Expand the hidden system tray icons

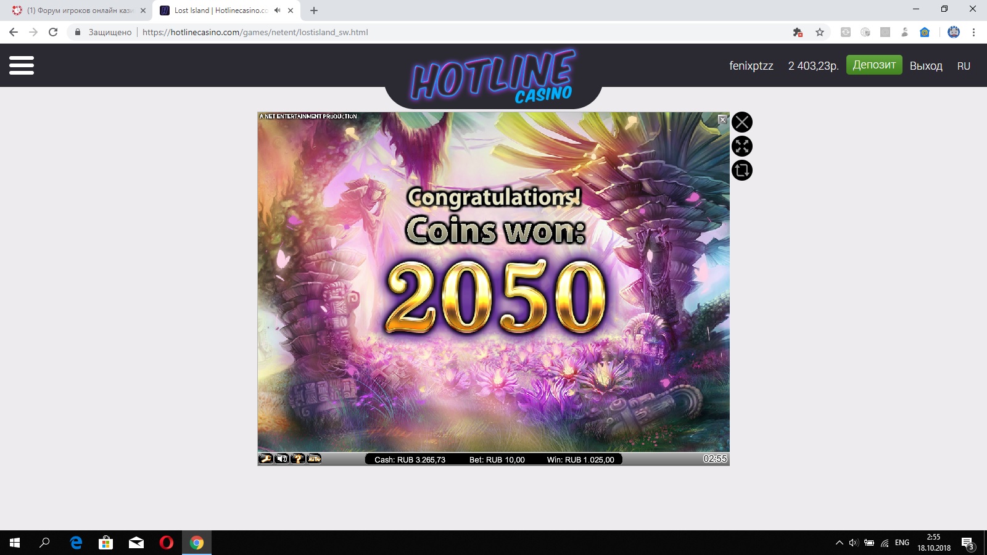click(839, 543)
